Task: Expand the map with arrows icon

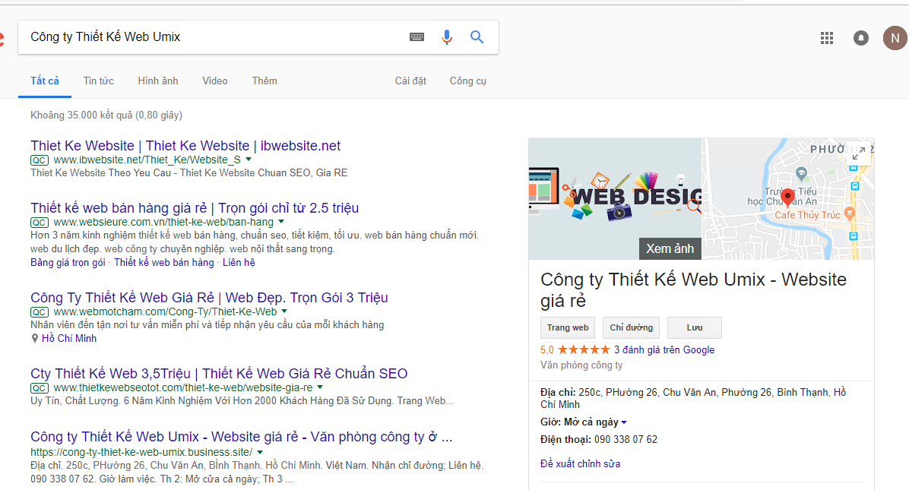Action: pos(859,153)
